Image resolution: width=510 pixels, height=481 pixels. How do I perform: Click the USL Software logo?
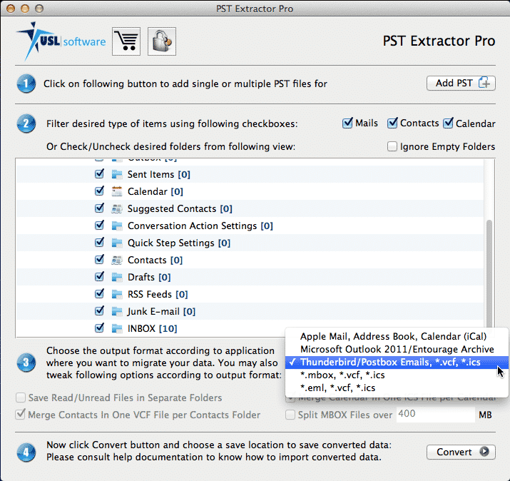click(x=61, y=41)
